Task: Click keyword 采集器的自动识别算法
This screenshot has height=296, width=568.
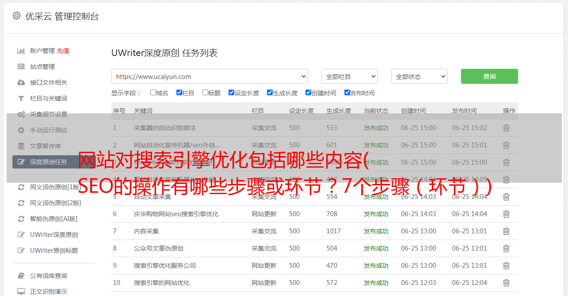Action: pos(165,128)
